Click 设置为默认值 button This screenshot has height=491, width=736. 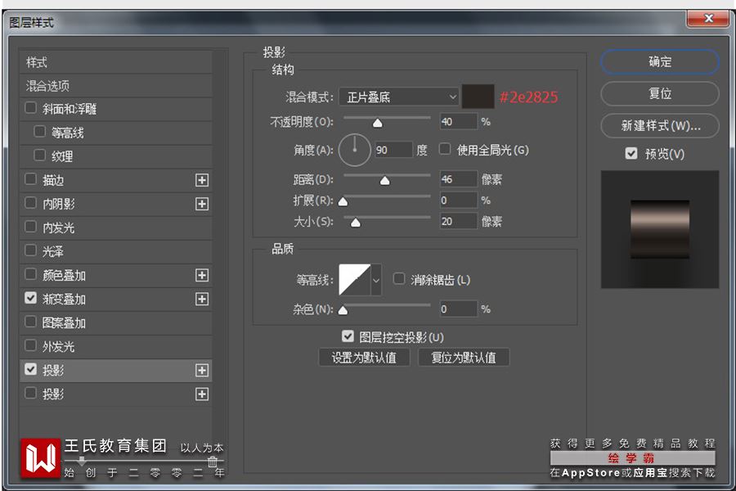click(x=364, y=358)
